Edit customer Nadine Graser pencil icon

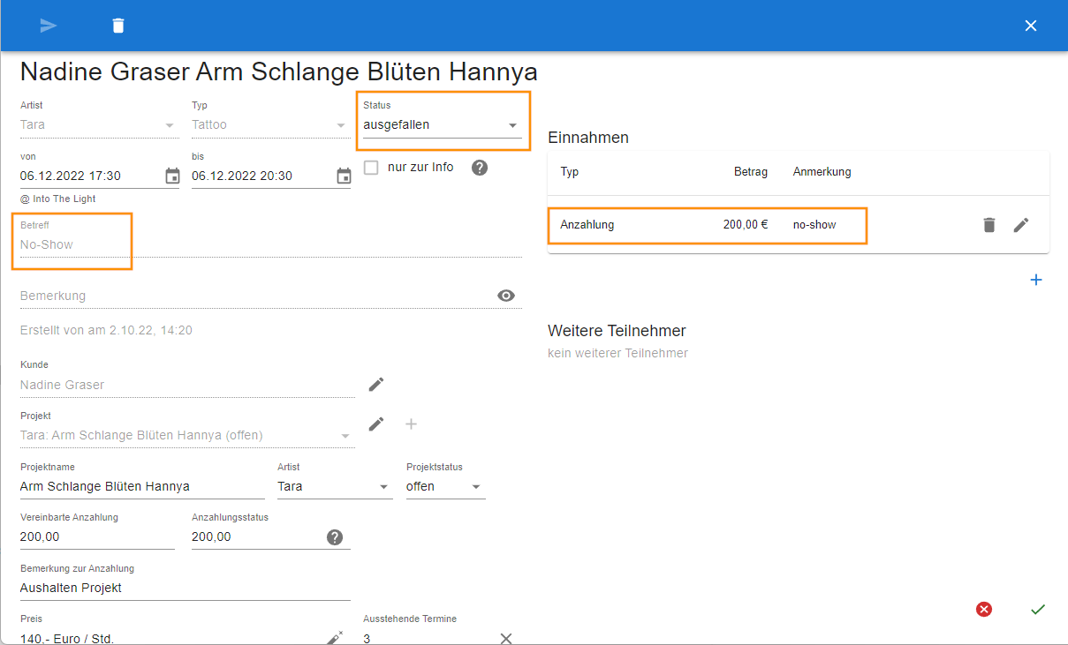click(376, 384)
